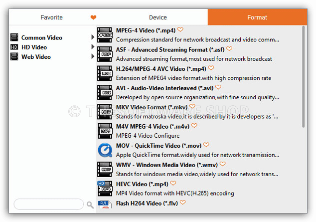
Task: Select the ASF format film icon
Action: [105, 54]
